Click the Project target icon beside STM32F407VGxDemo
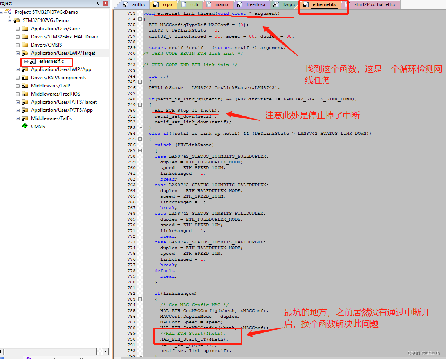Viewport: 446px width, 359px height. [x=9, y=12]
